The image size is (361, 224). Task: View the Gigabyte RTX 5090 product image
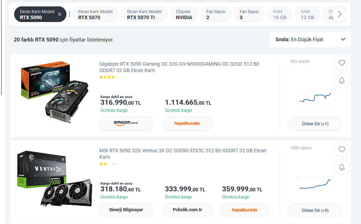click(x=55, y=92)
